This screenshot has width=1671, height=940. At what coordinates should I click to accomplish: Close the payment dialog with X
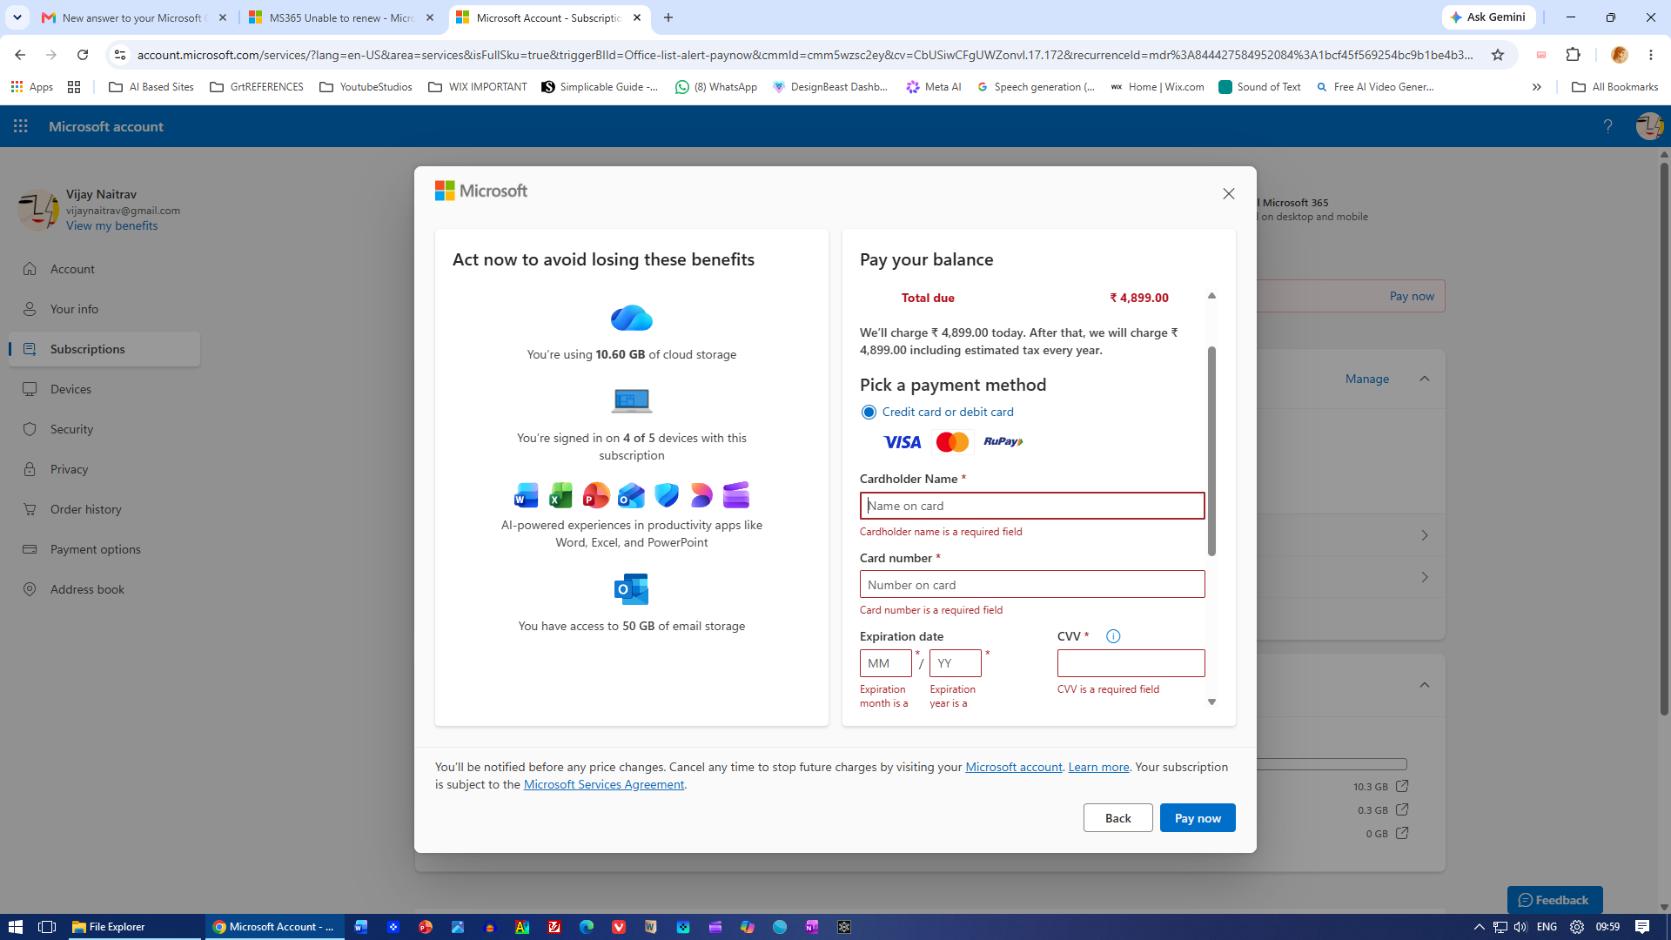click(x=1228, y=193)
